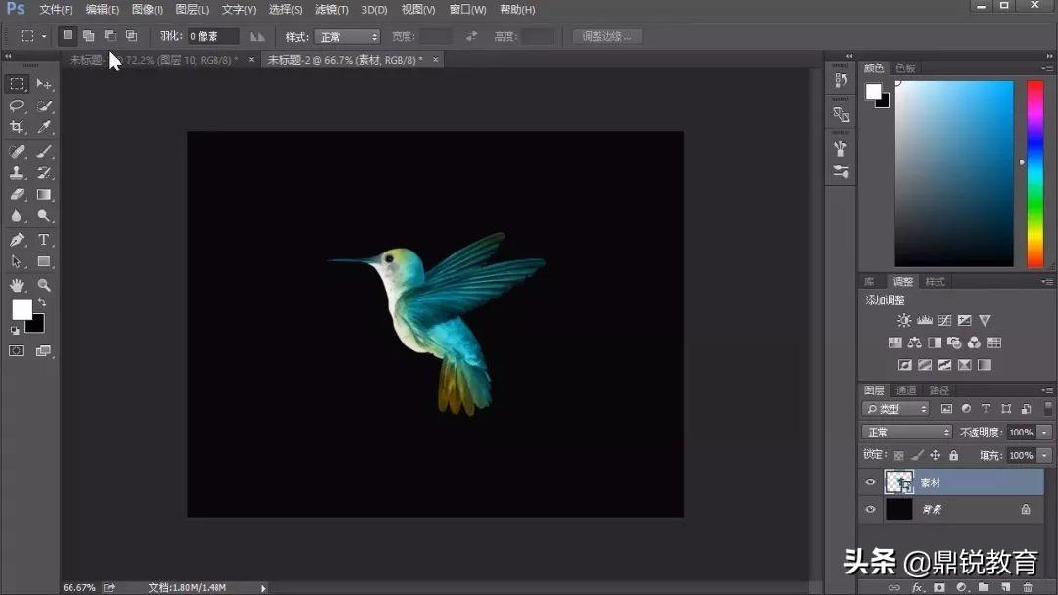Click the foreground color swatch in toolbox

21,309
